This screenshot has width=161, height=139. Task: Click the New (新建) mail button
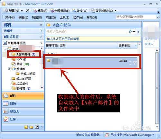[12, 11]
